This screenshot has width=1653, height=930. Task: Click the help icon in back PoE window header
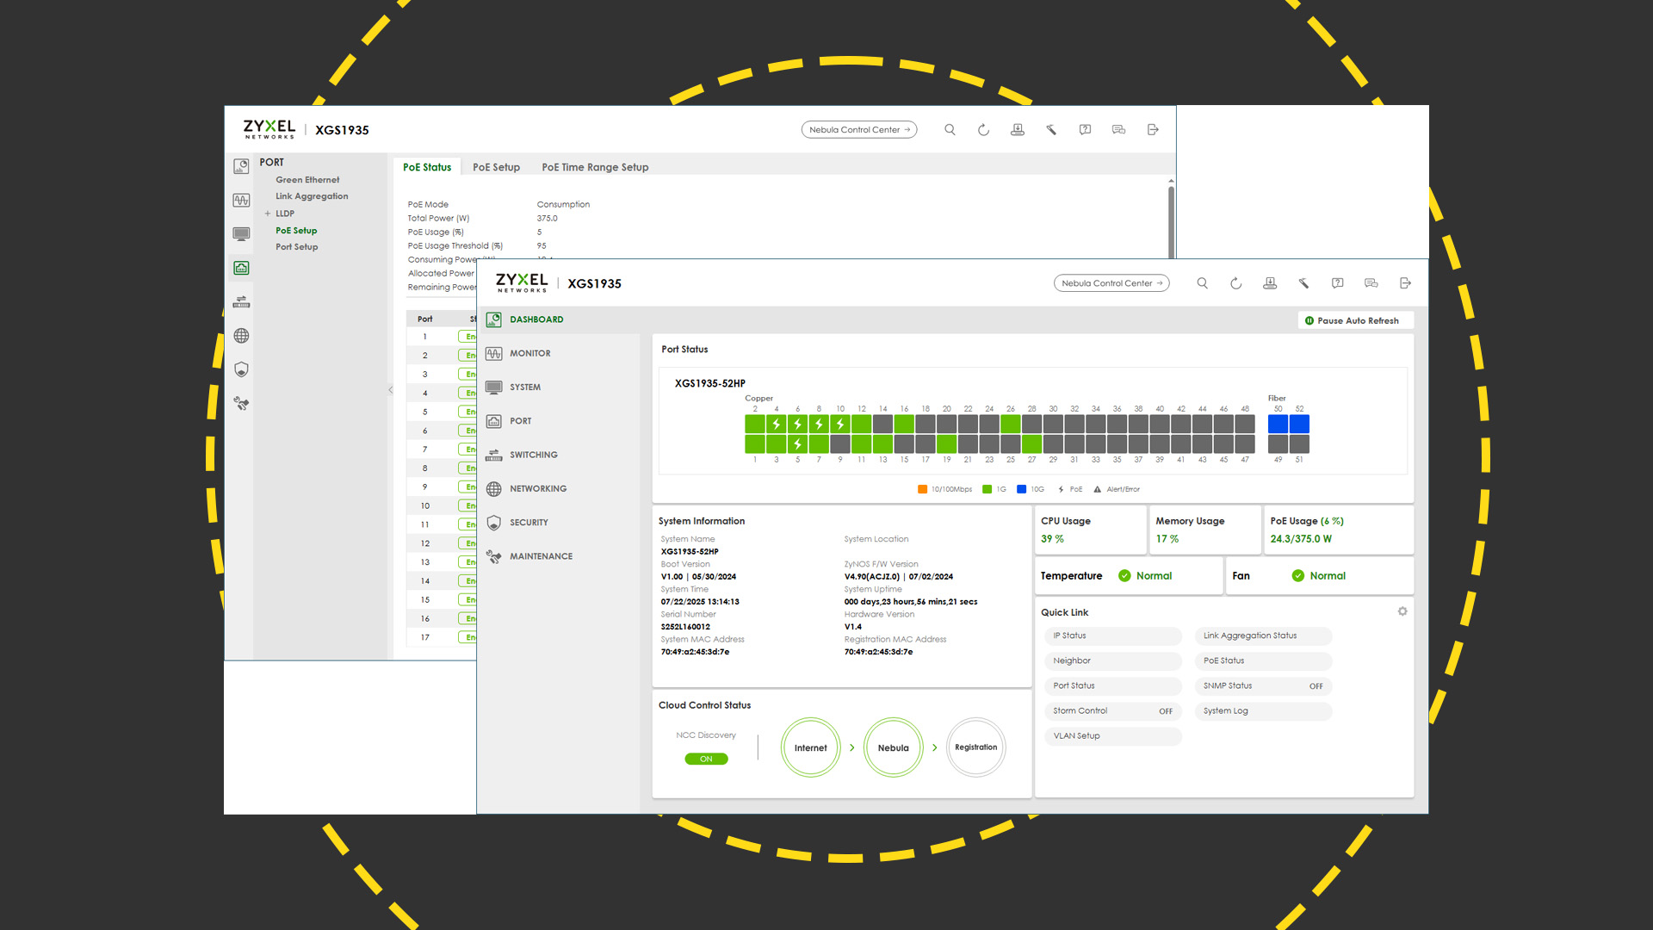click(x=1085, y=130)
